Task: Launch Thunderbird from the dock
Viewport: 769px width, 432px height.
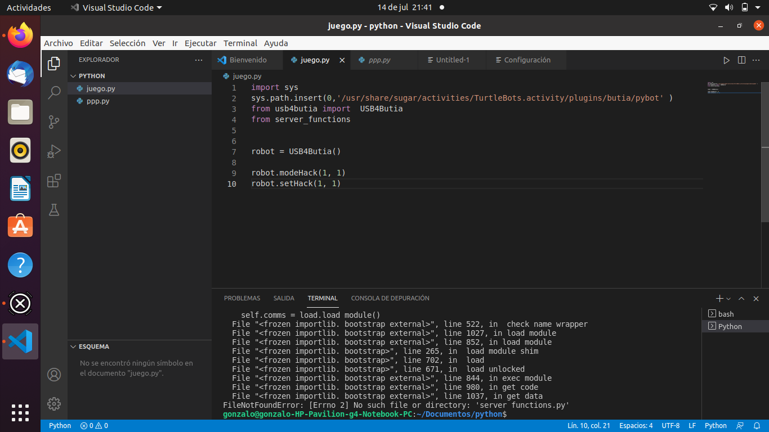Action: coord(20,73)
